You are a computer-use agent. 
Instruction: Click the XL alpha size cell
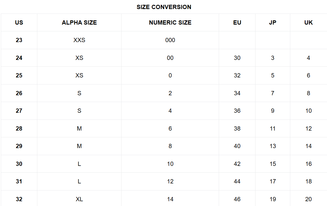point(79,199)
